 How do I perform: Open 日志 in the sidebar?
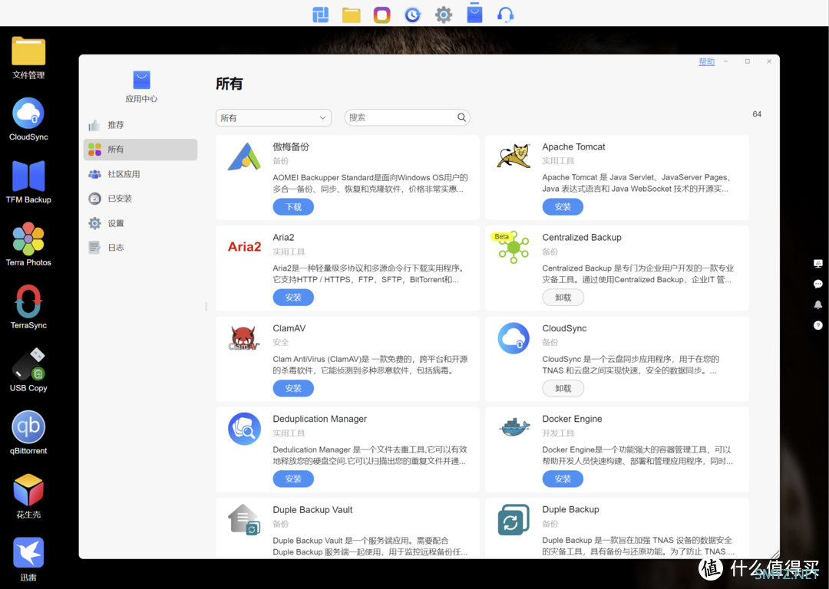(140, 247)
